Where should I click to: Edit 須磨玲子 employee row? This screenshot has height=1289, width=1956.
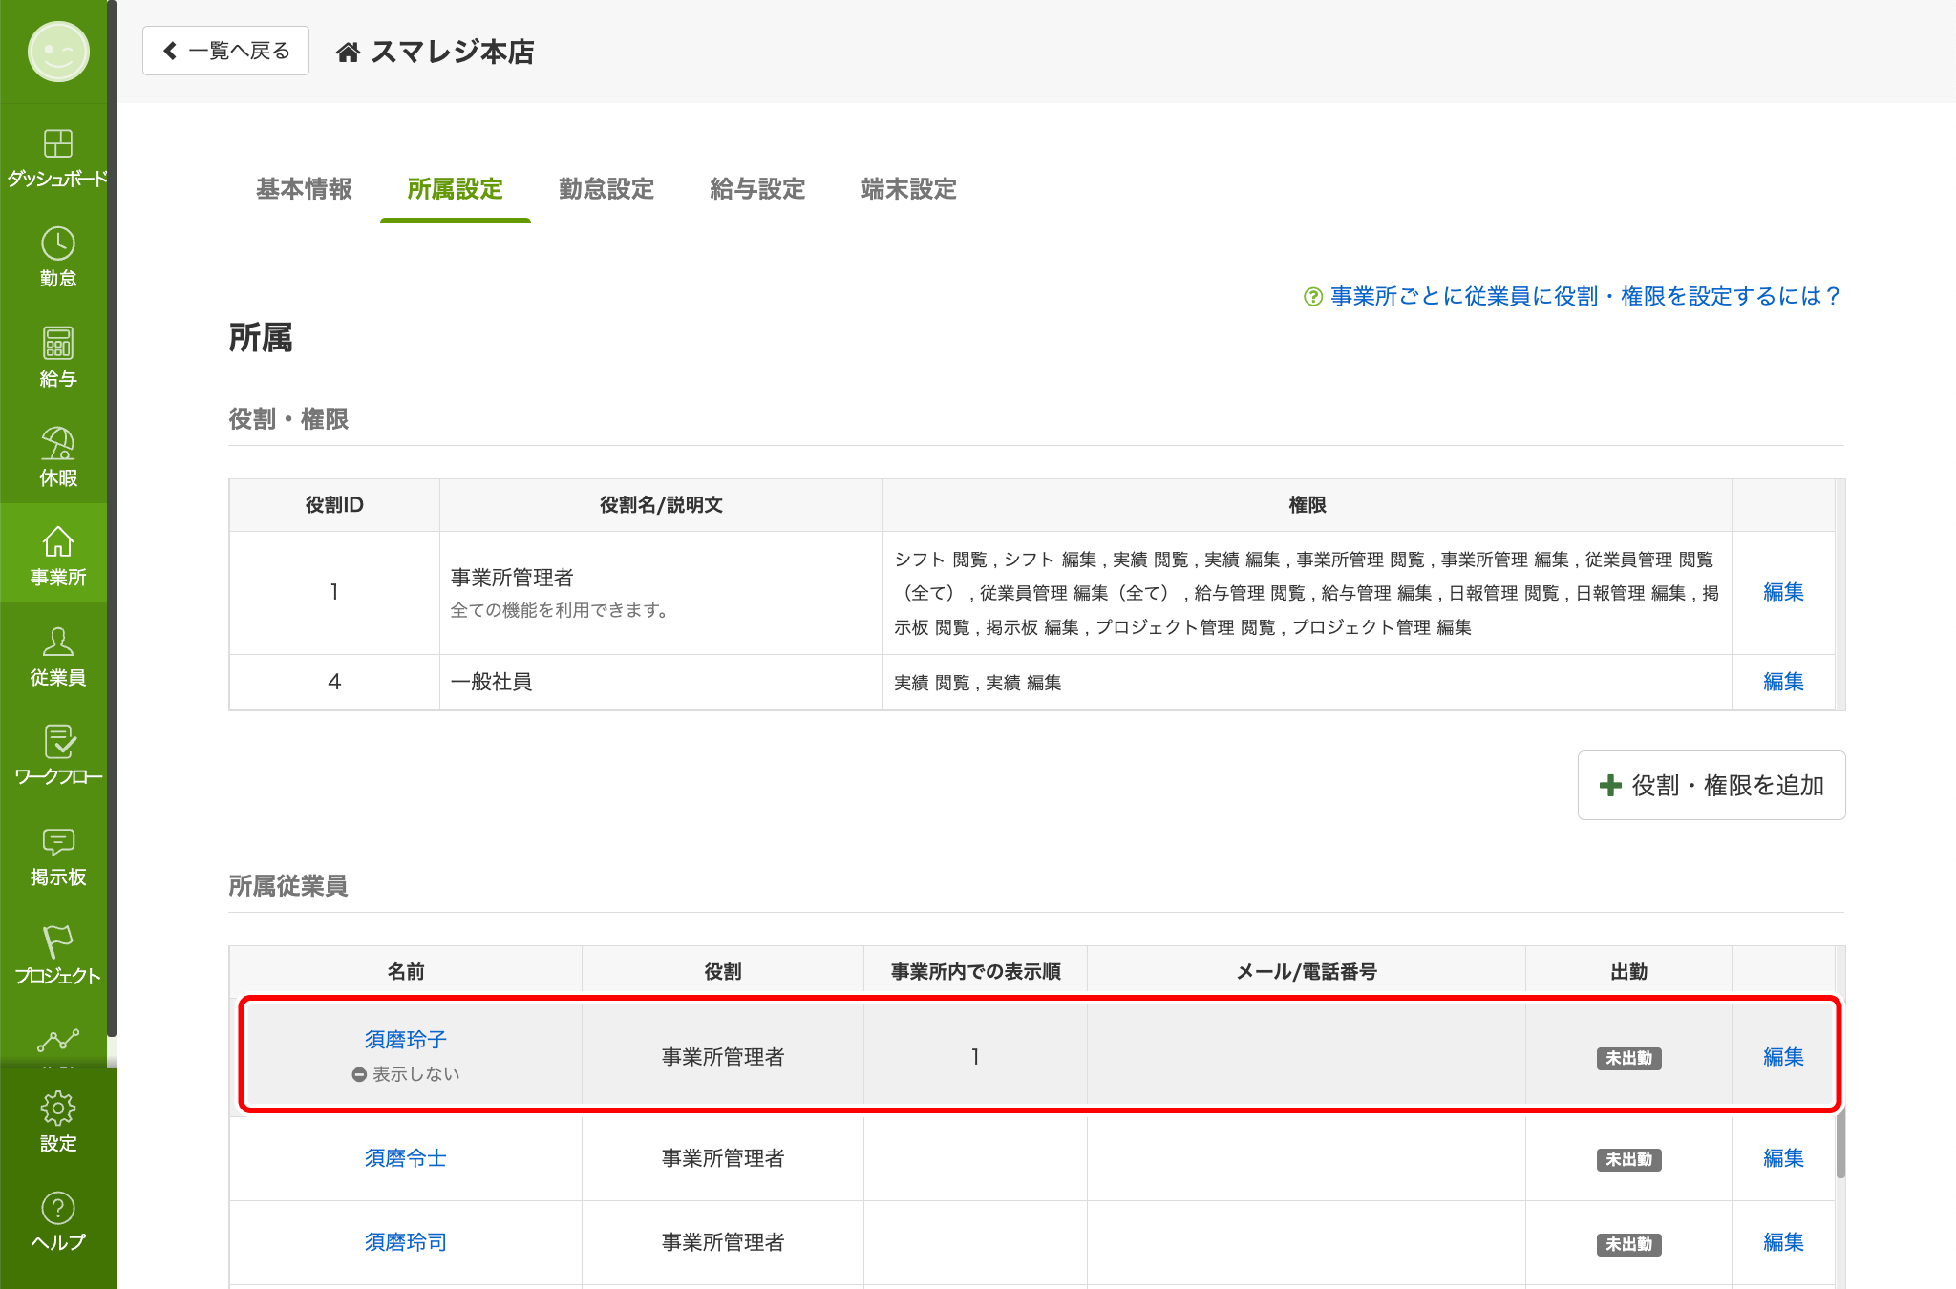coord(1783,1057)
